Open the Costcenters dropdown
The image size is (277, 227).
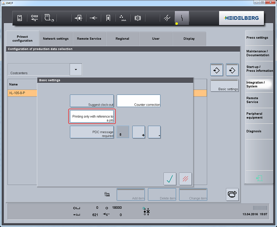click(x=76, y=70)
